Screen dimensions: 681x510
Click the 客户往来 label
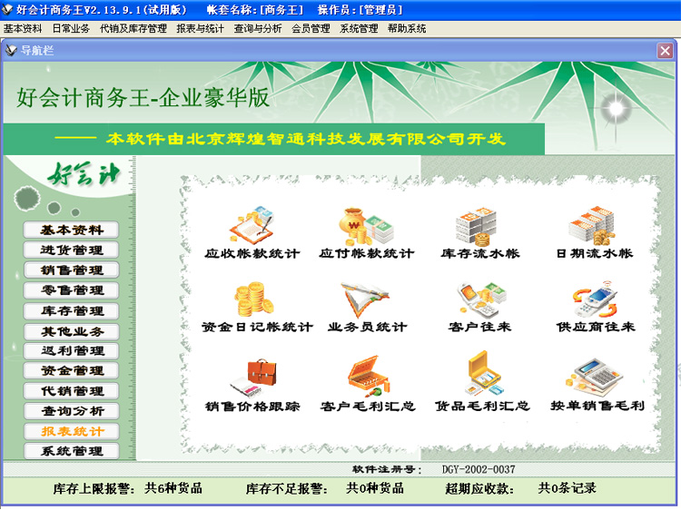tap(479, 327)
